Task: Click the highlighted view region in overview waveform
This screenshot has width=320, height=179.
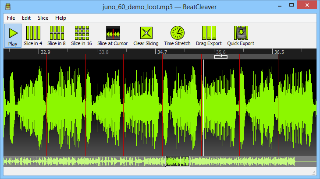Action: coord(178,161)
